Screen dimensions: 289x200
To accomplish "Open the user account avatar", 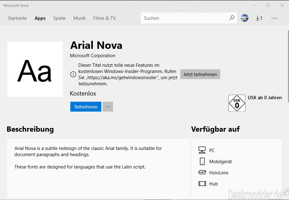I will pyautogui.click(x=245, y=18).
